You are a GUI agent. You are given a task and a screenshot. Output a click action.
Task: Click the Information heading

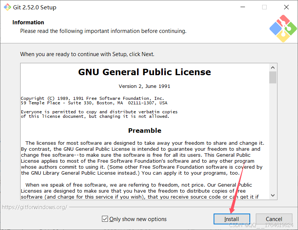point(28,22)
